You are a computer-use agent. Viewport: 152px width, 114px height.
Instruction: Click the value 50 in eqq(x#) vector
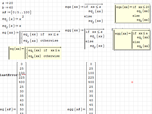pyautogui.click(x=91, y=109)
